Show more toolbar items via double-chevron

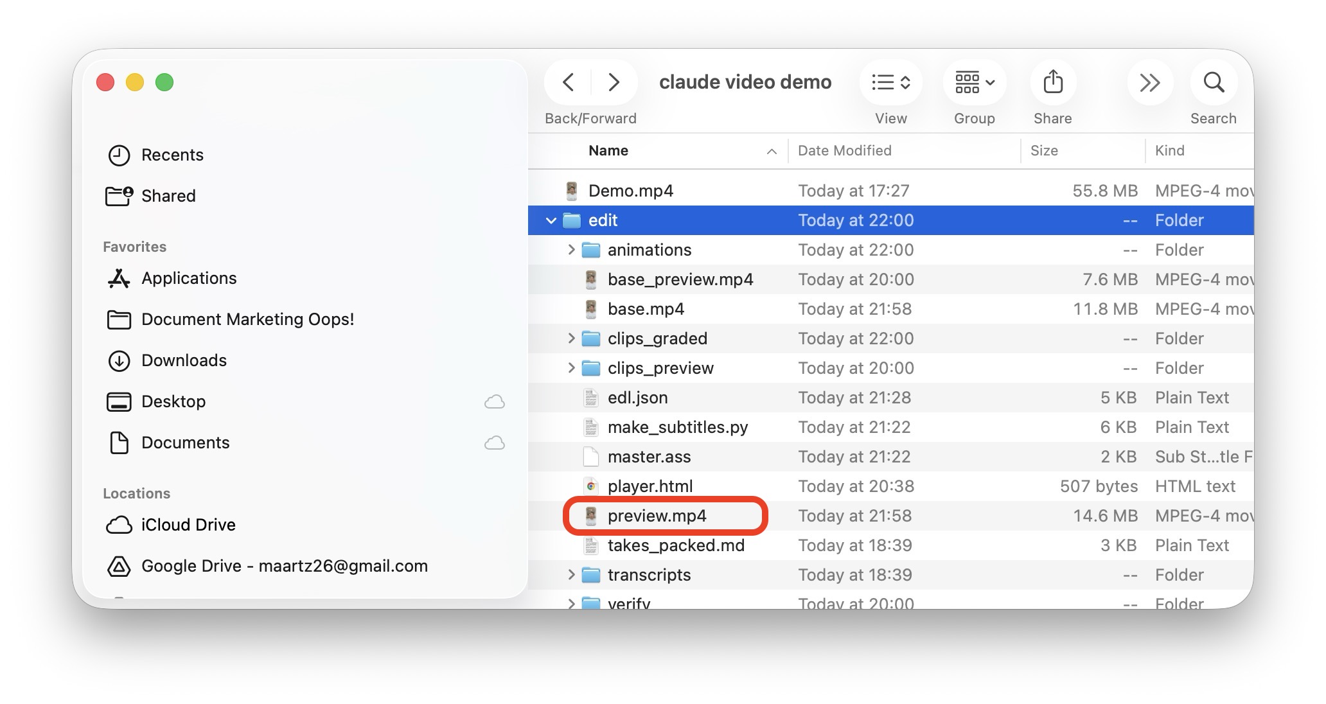tap(1149, 82)
